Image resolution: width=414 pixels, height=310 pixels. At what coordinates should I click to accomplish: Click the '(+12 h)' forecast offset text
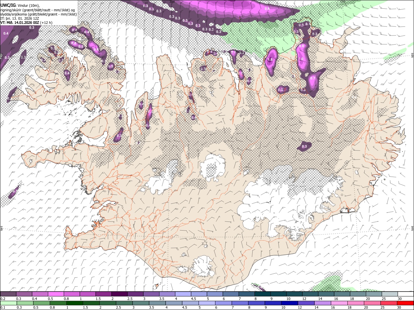point(47,23)
